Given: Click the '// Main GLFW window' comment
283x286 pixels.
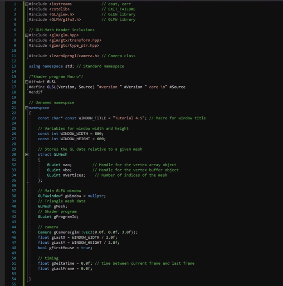Looking at the screenshot, I should tap(59, 191).
